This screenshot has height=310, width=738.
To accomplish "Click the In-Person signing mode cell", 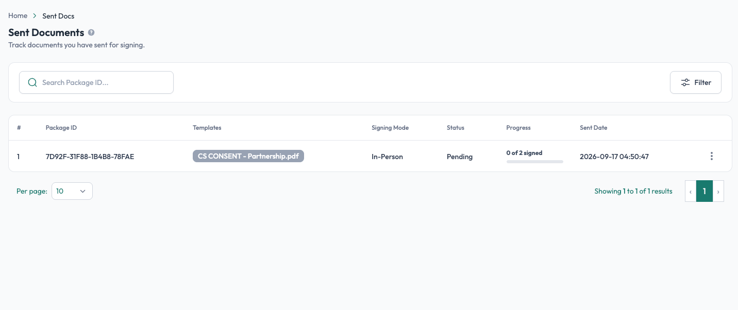I will 388,157.
